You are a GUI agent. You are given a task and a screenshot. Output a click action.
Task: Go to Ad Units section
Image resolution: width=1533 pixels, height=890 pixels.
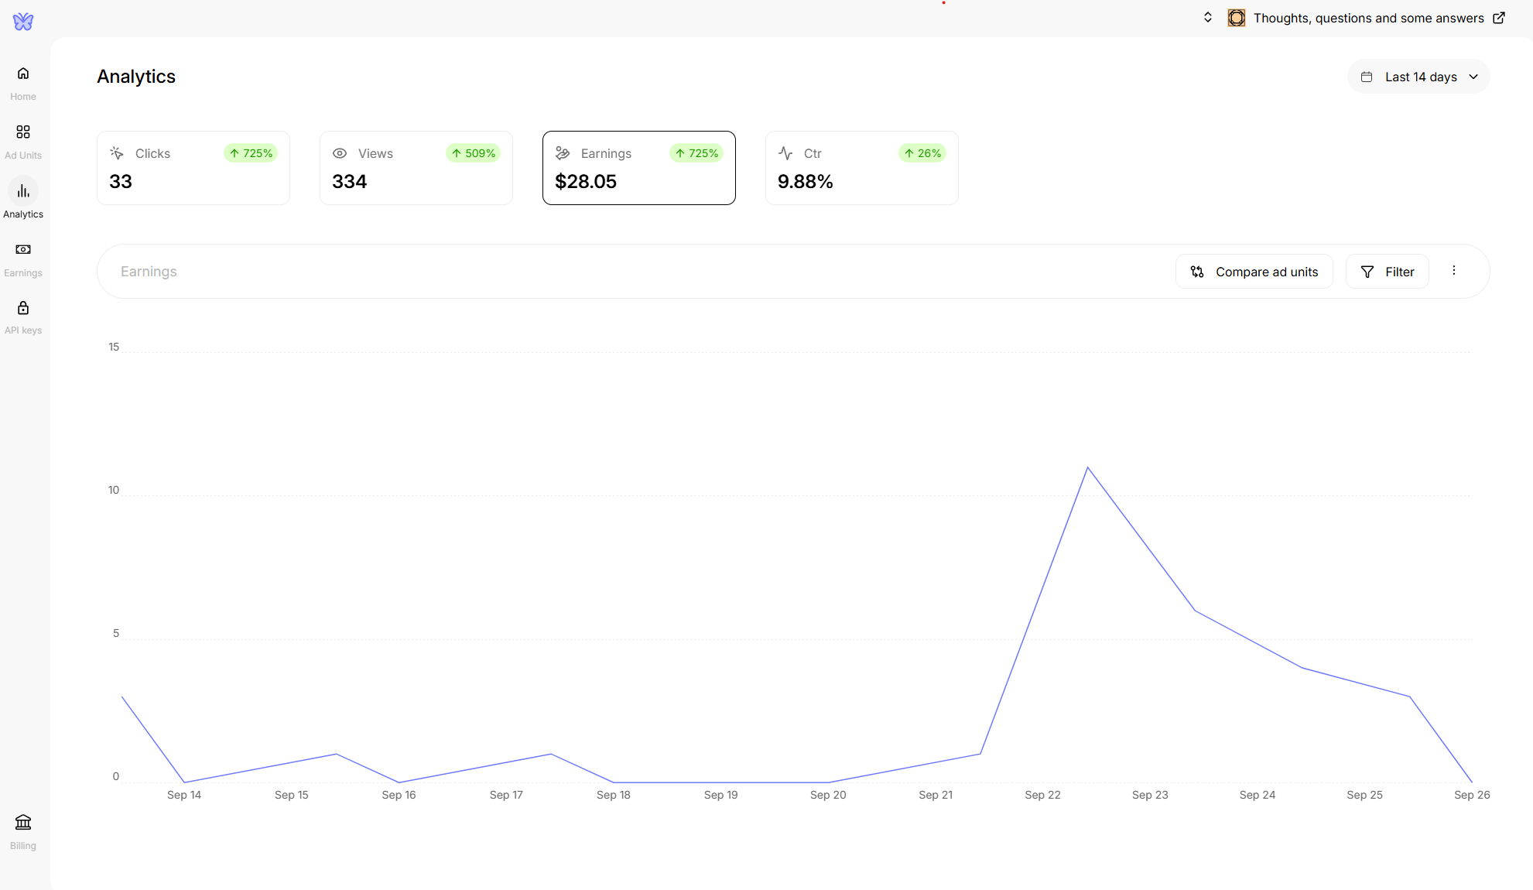coord(23,132)
